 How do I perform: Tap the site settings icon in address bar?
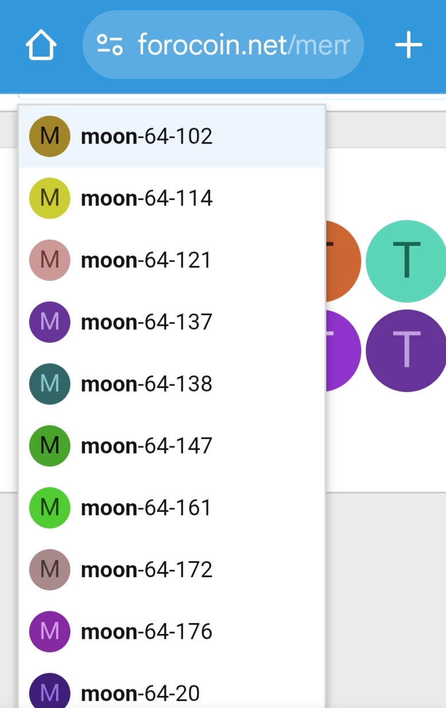pyautogui.click(x=109, y=45)
